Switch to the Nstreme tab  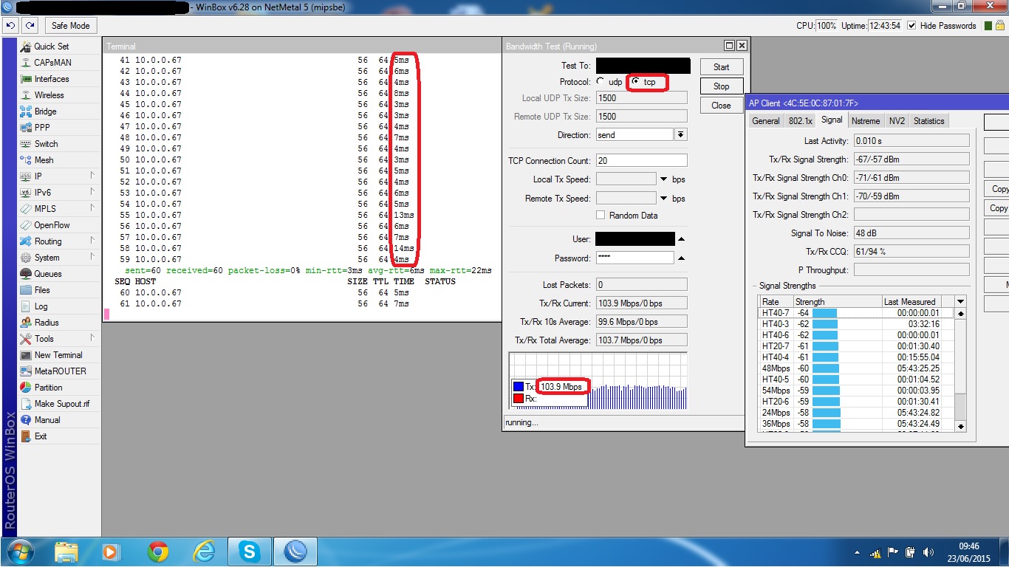pos(866,121)
